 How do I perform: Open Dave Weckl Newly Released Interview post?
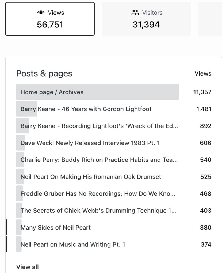tap(90, 143)
